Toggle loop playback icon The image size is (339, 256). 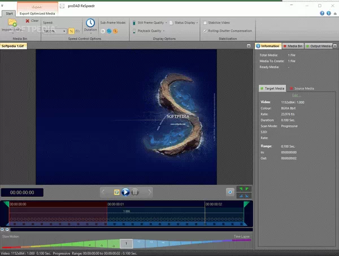(117, 192)
